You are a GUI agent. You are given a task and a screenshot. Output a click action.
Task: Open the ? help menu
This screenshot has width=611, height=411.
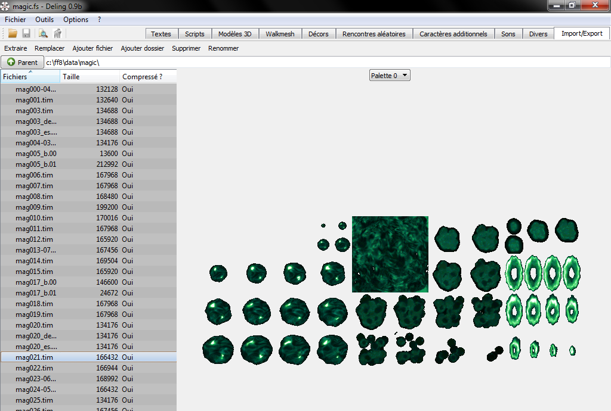[x=100, y=20]
